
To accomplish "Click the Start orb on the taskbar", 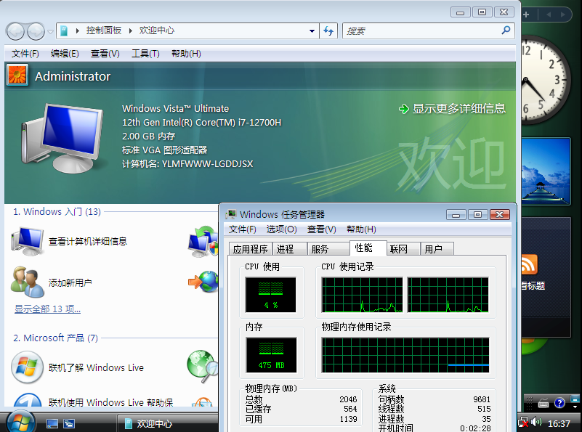I will (x=20, y=421).
